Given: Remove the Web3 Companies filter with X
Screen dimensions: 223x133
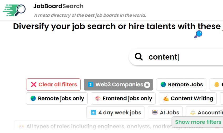Looking at the screenshot, I should click(x=147, y=85).
